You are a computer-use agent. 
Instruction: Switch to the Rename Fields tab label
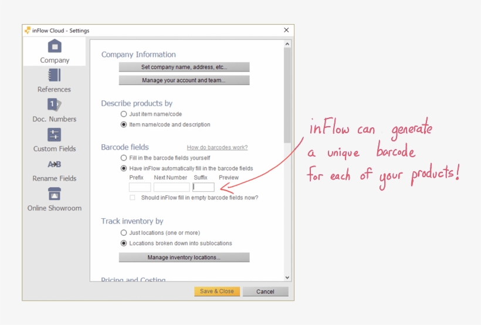(55, 178)
